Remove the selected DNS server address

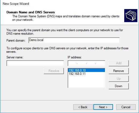click(119, 71)
